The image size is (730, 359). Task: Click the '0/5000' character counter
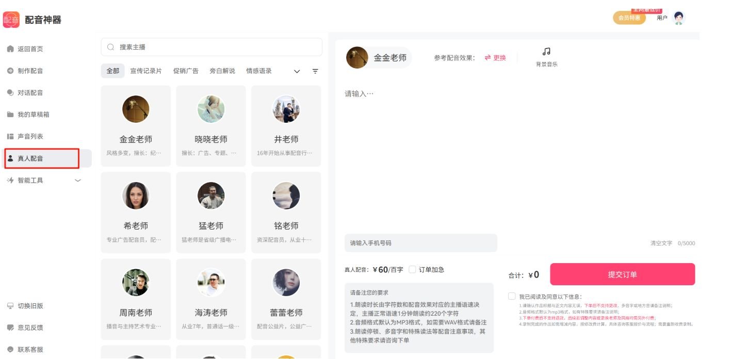(x=686, y=243)
